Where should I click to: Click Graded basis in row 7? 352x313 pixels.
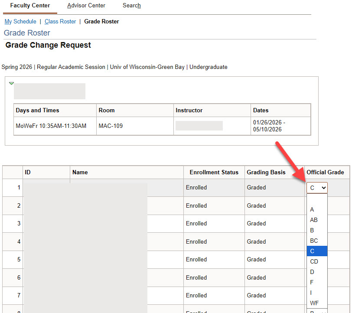point(256,295)
